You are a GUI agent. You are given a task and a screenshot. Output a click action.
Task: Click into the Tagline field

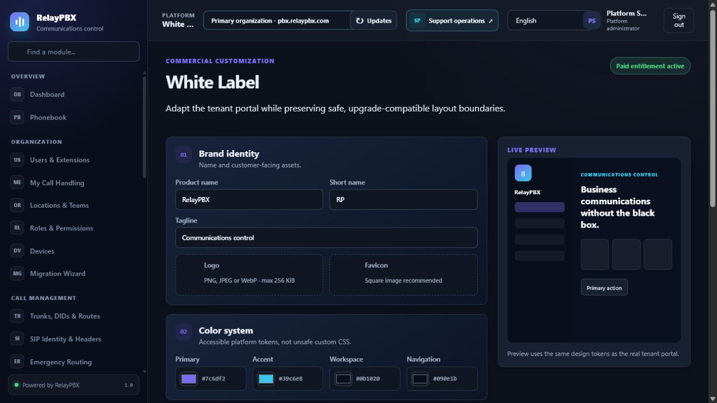click(326, 238)
